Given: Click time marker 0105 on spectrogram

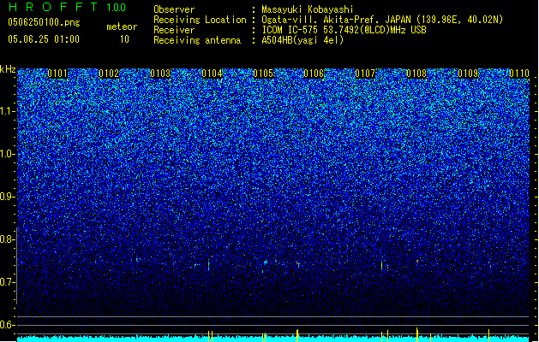Looking at the screenshot, I should [263, 74].
